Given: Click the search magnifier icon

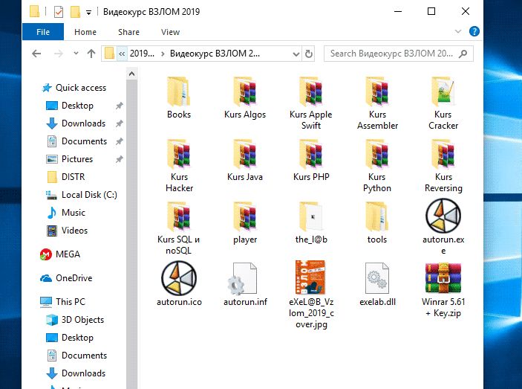Looking at the screenshot, I should coord(463,54).
